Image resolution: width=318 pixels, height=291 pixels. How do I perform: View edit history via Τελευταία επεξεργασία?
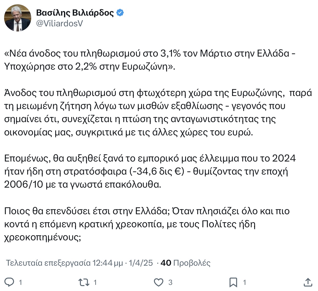48,263
